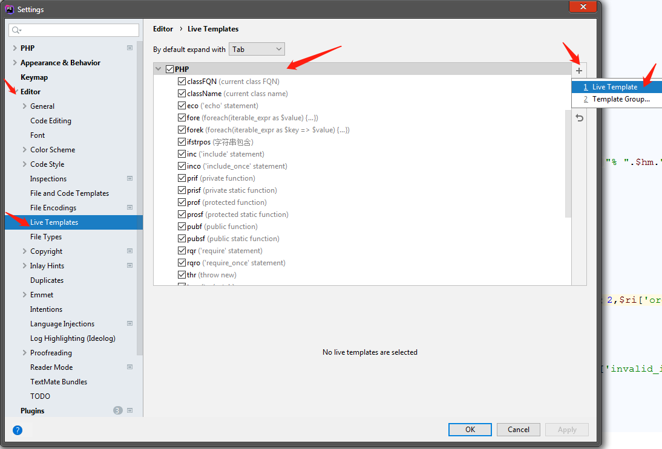Open File and Code Templates settings

coord(70,193)
